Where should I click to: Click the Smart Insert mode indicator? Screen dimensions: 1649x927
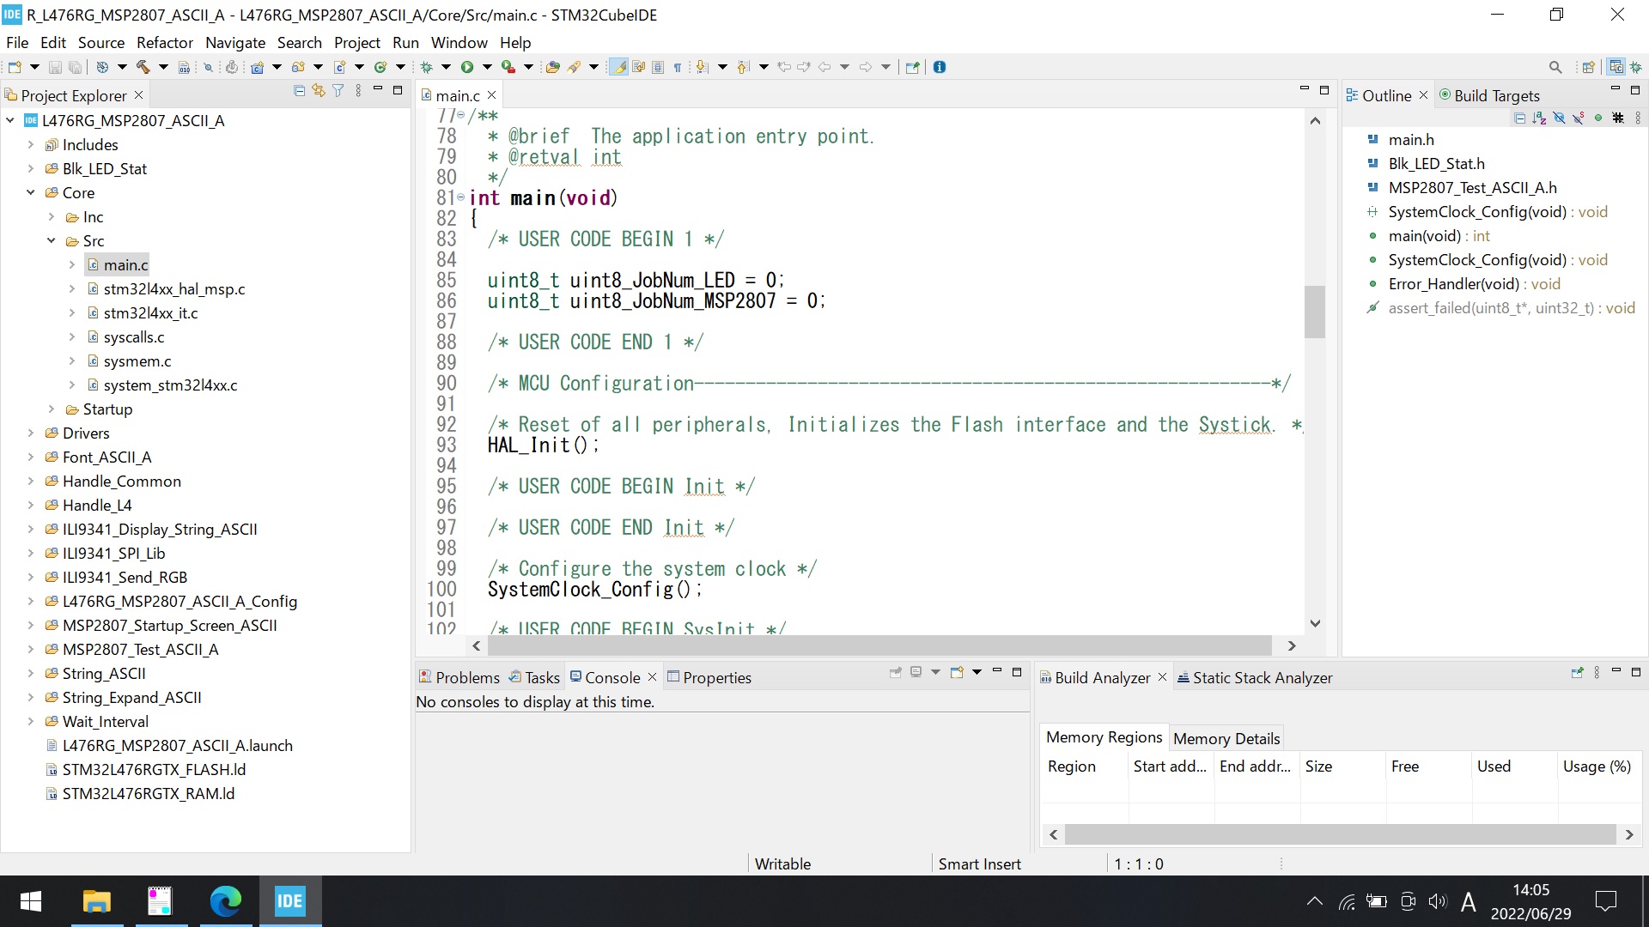click(x=980, y=863)
